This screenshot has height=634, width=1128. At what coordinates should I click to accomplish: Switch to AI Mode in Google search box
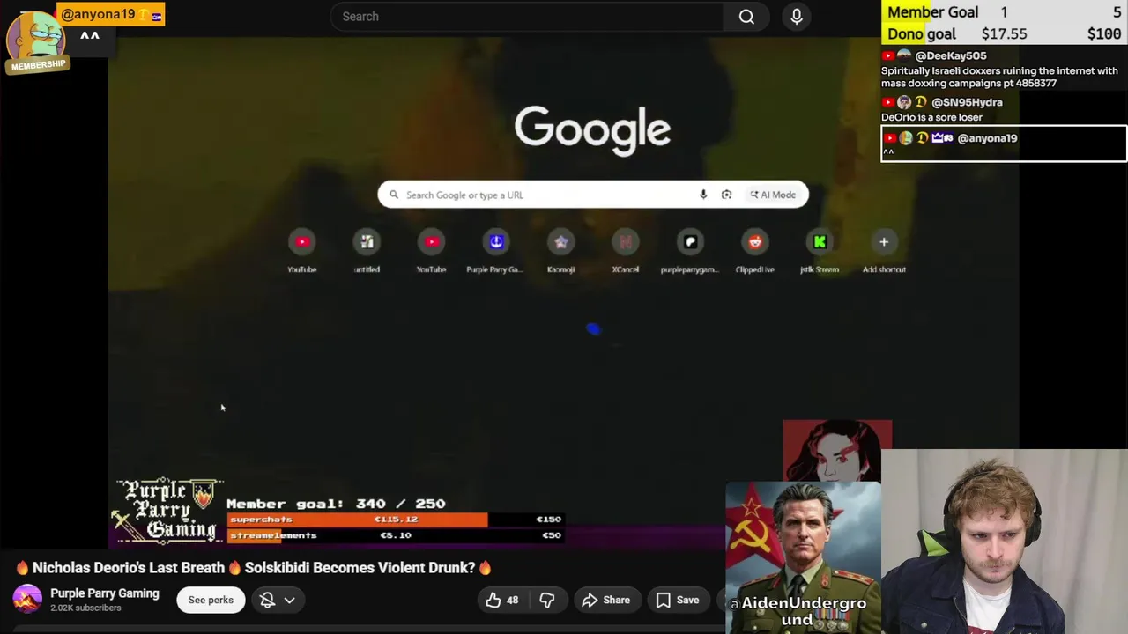point(773,195)
